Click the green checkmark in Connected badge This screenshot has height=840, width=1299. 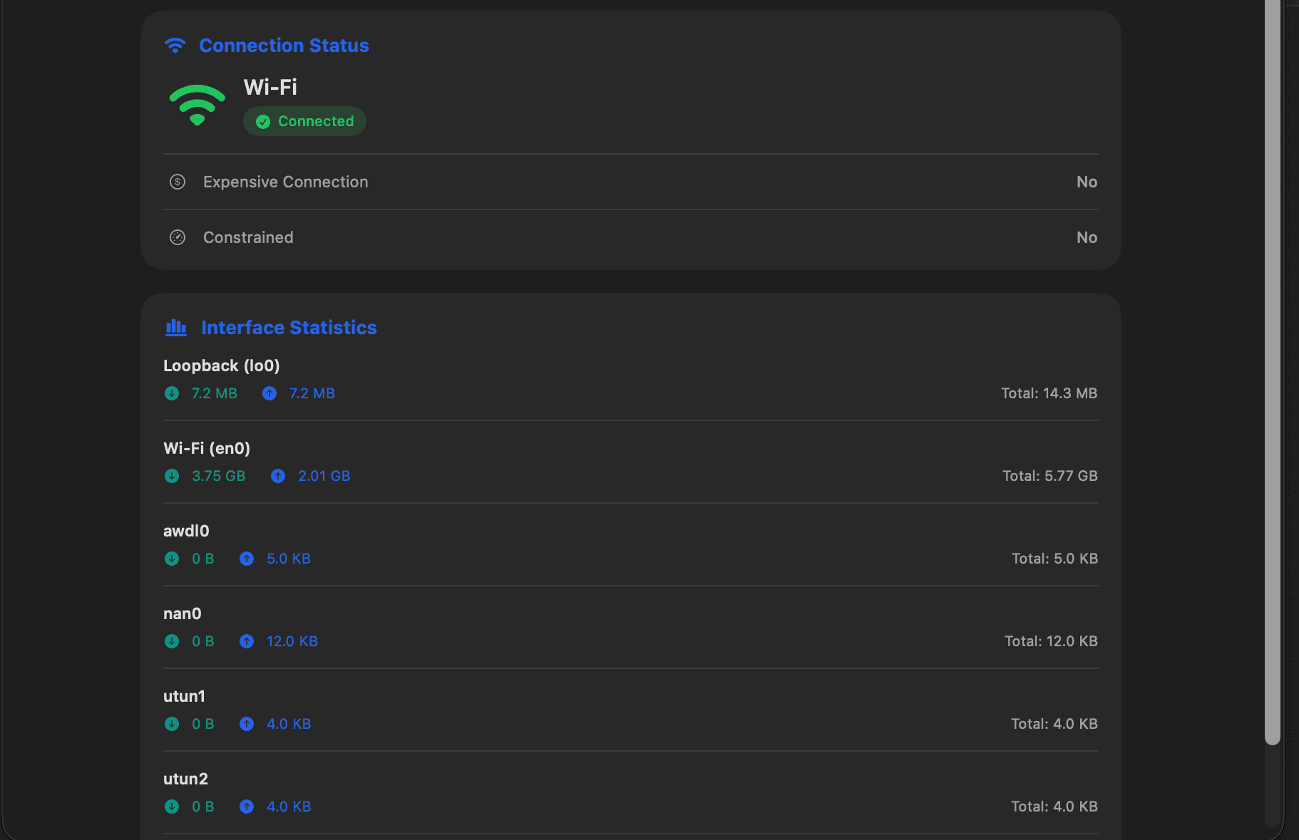click(263, 122)
